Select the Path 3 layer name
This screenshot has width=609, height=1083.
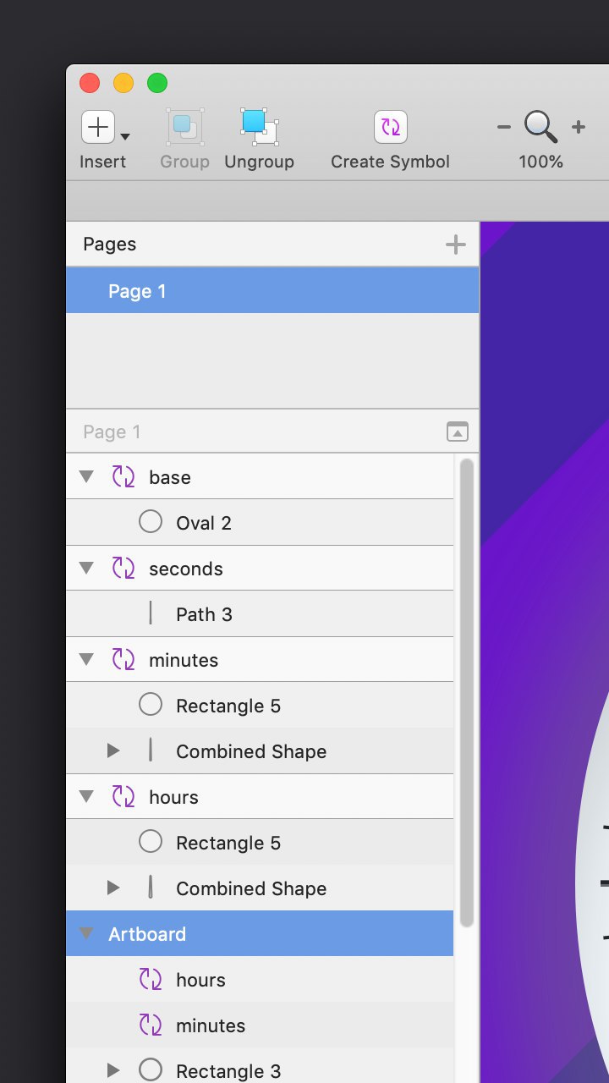(204, 614)
